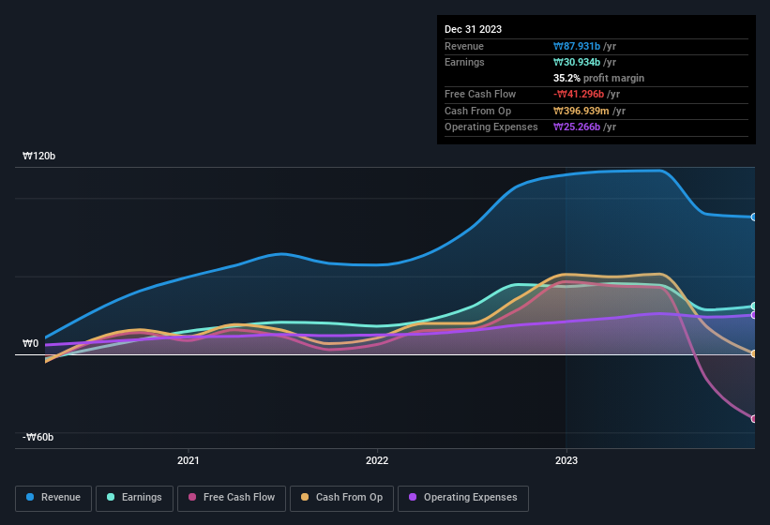Select the teal Earnings endpoint marker

(754, 307)
